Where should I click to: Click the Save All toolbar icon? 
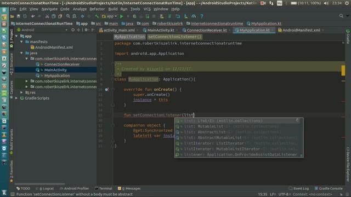[19, 16]
